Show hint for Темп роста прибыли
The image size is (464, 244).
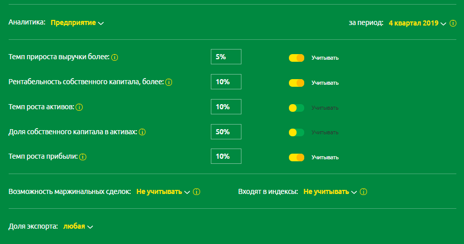pyautogui.click(x=83, y=157)
